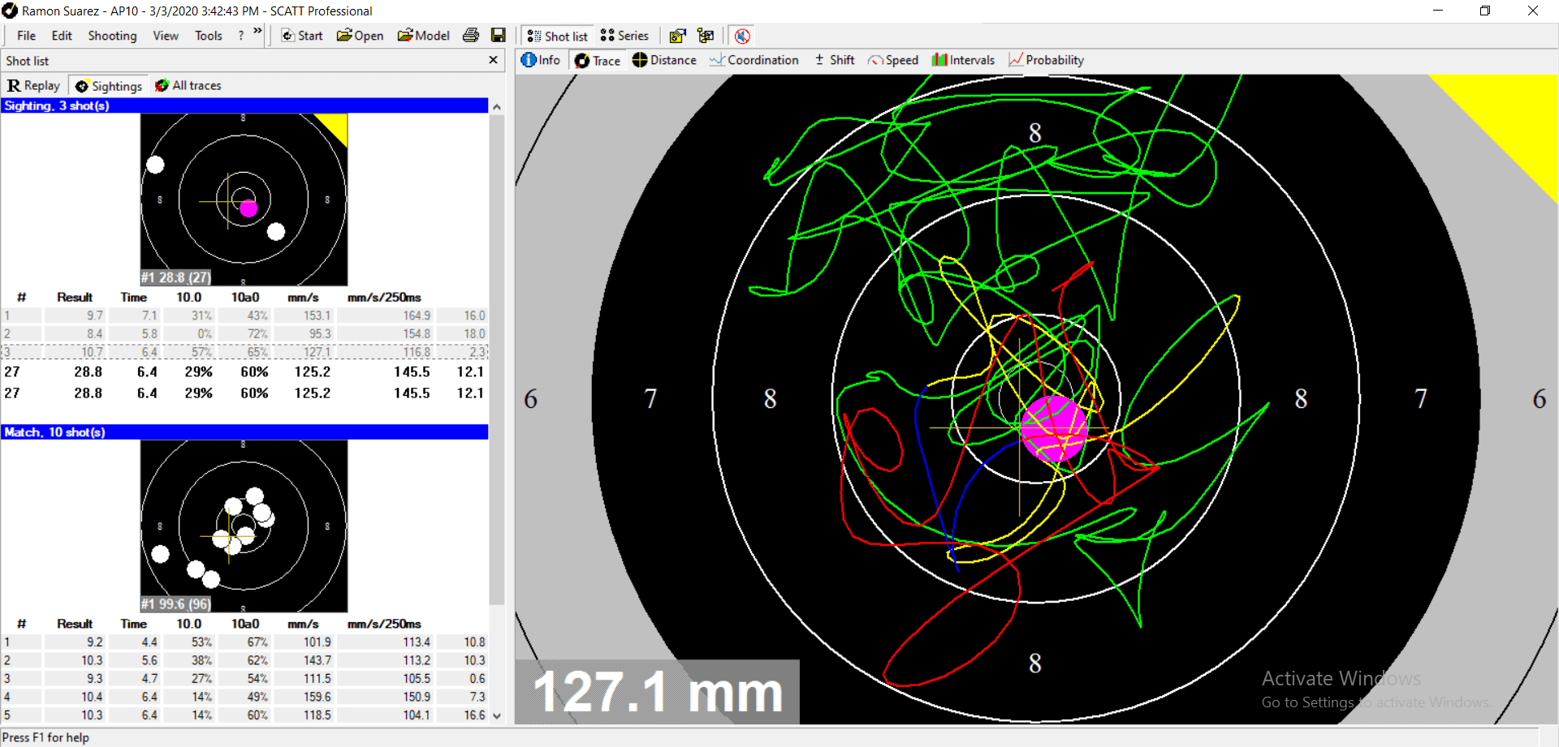
Task: Click the Replay button
Action: [33, 86]
